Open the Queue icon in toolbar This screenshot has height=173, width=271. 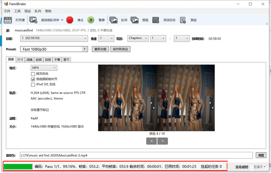113,20
